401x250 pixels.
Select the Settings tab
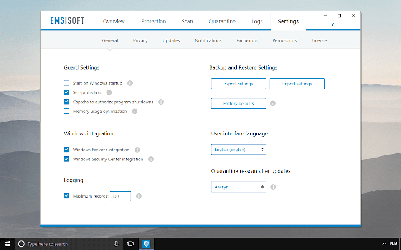click(x=288, y=21)
